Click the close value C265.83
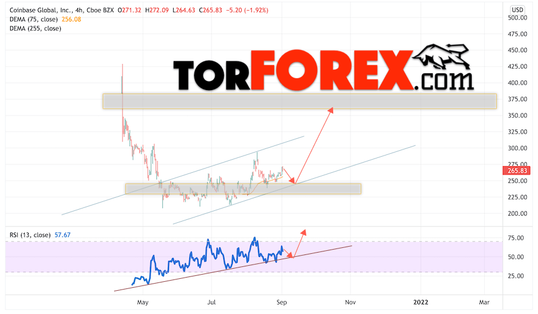 [210, 10]
